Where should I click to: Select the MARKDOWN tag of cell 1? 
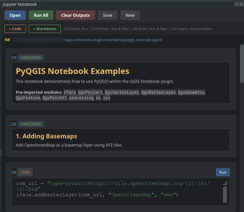point(31,58)
